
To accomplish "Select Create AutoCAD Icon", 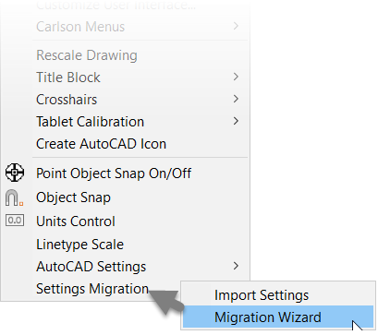I will tap(101, 144).
